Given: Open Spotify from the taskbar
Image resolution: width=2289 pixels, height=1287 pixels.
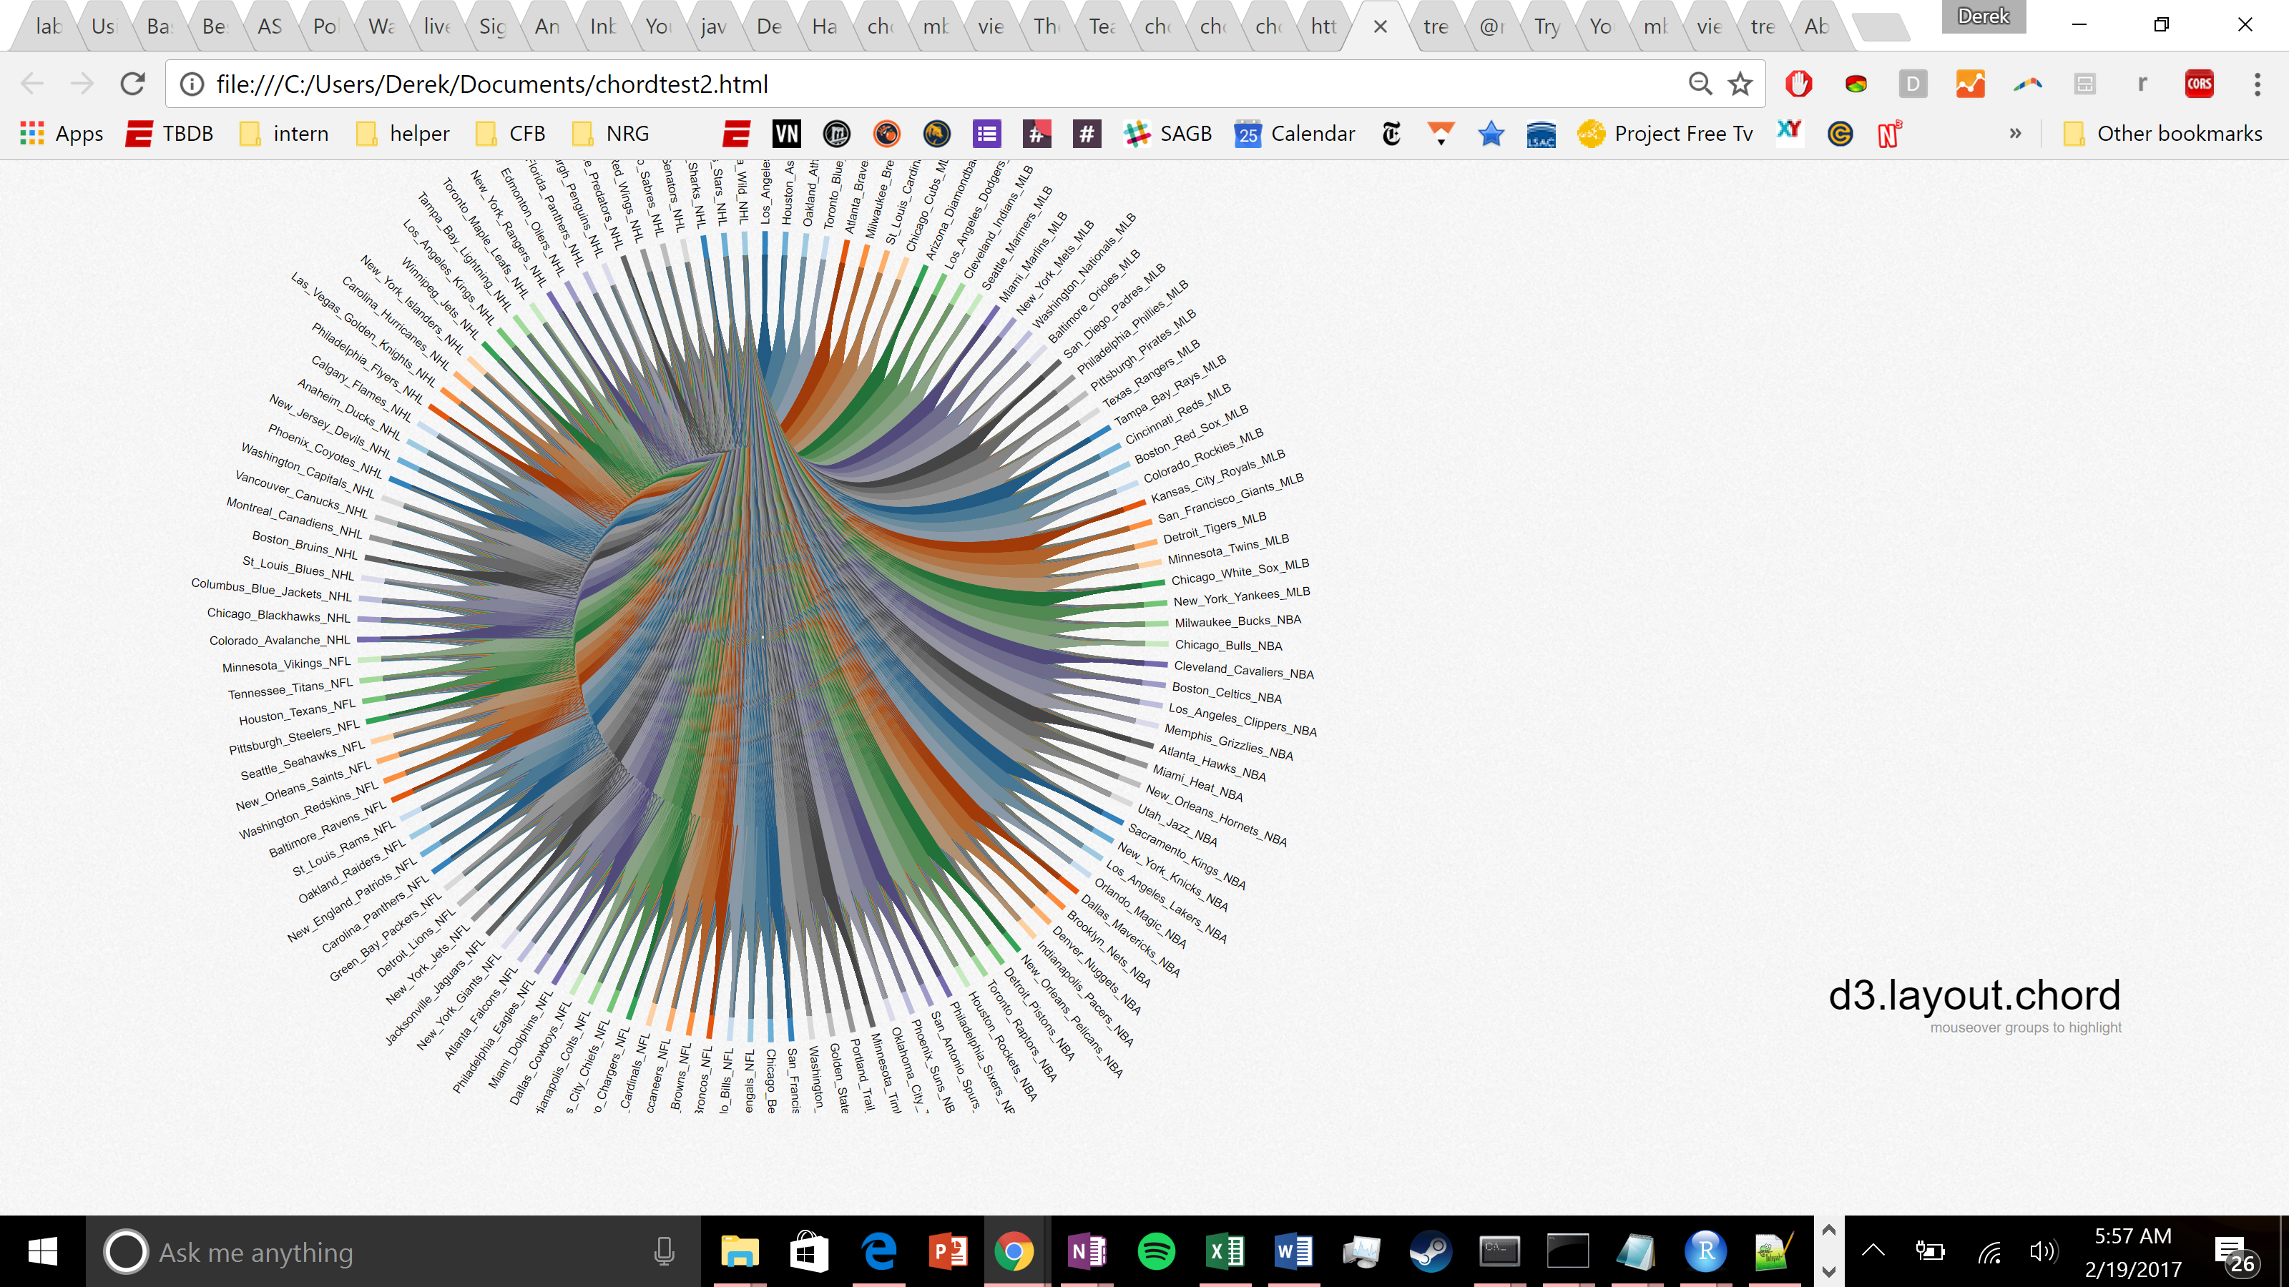Looking at the screenshot, I should [1156, 1251].
